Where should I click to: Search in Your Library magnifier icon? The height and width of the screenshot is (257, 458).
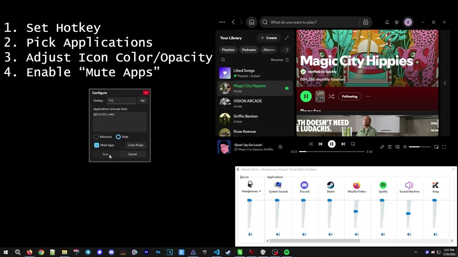pyautogui.click(x=223, y=60)
